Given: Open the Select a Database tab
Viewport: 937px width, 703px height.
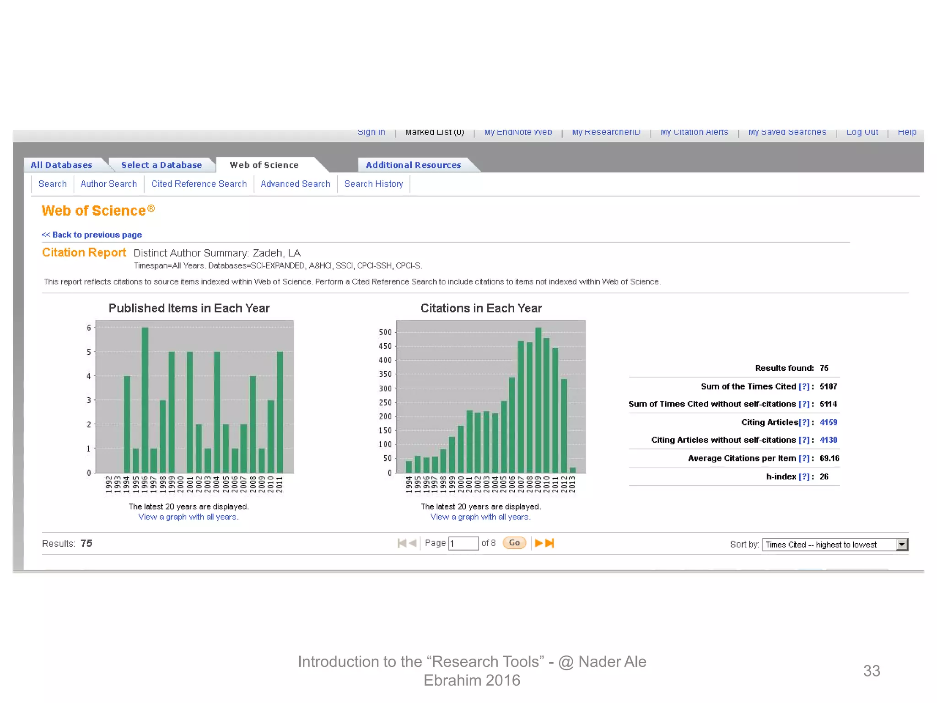Looking at the screenshot, I should click(x=161, y=165).
